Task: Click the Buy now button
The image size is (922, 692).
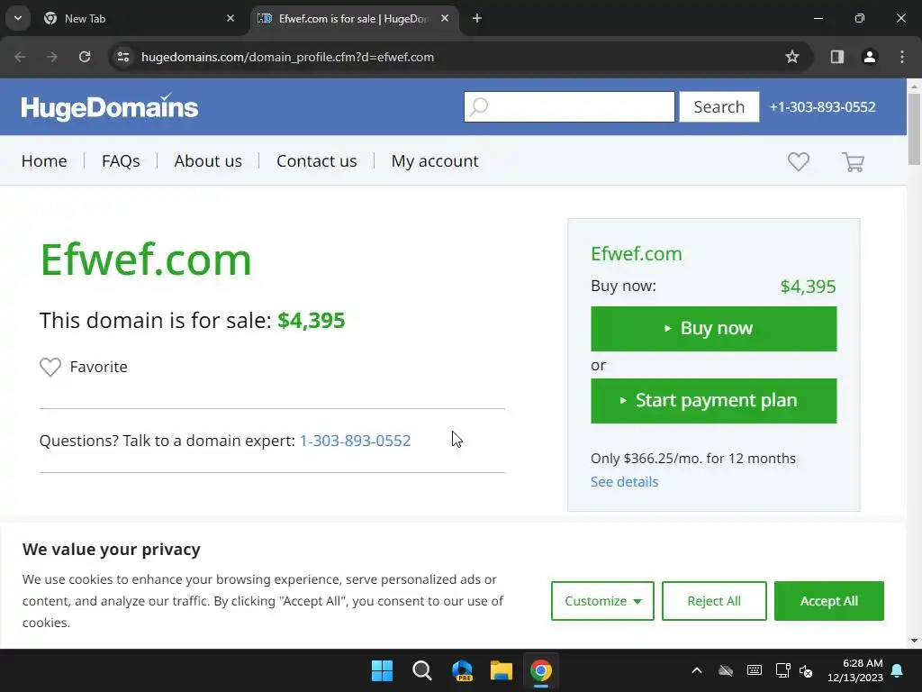Action: point(713,328)
